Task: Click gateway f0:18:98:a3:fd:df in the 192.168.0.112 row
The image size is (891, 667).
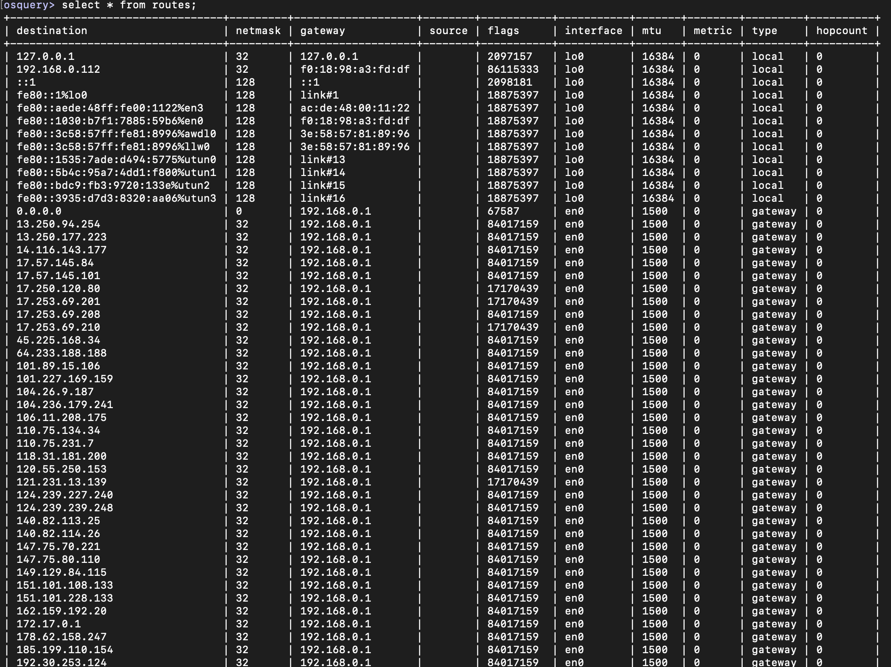Action: coord(355,70)
